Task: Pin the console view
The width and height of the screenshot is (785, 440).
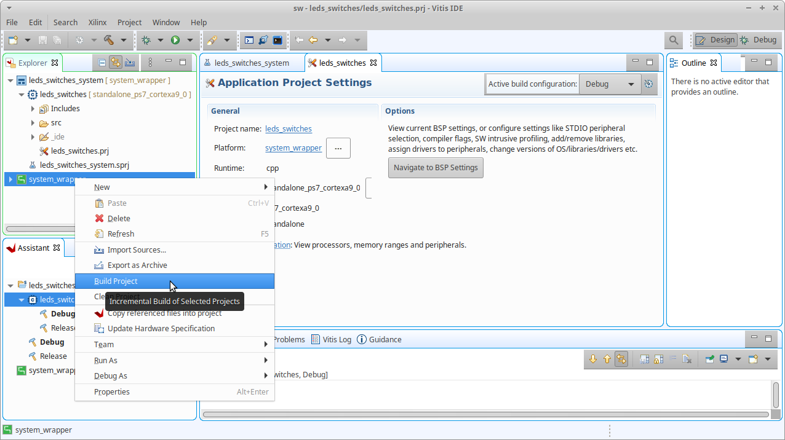Action: pos(710,359)
